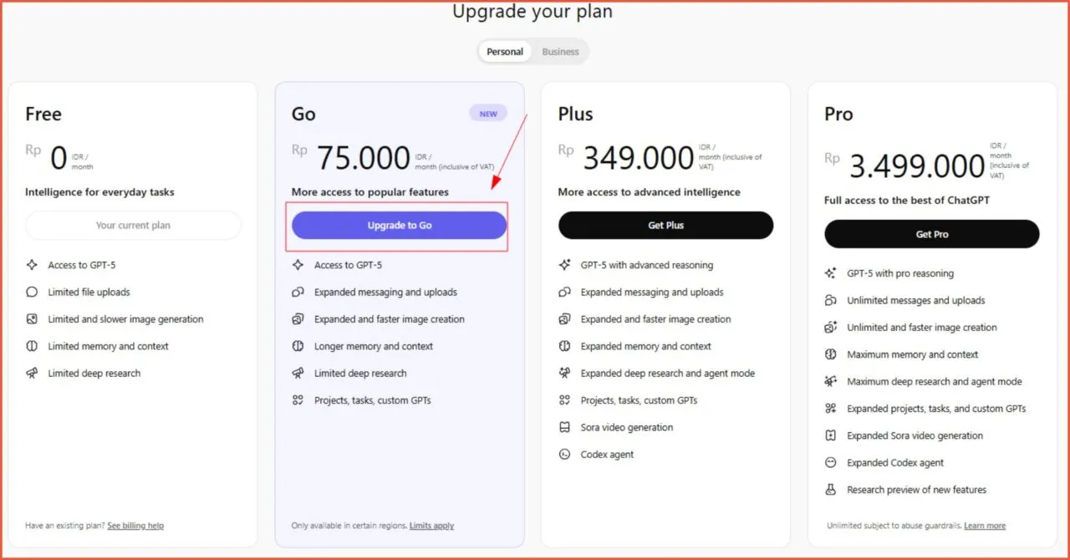Open the See billing help link
The width and height of the screenshot is (1070, 560).
[135, 526]
